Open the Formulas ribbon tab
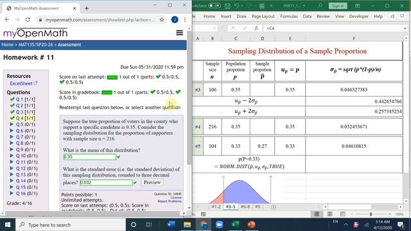The height and width of the screenshot is (231, 411). 289,16
